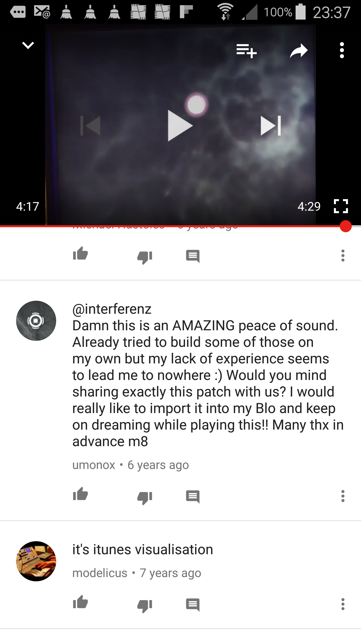The width and height of the screenshot is (361, 642).
Task: Dislike modelicus's comment
Action: coord(145,606)
